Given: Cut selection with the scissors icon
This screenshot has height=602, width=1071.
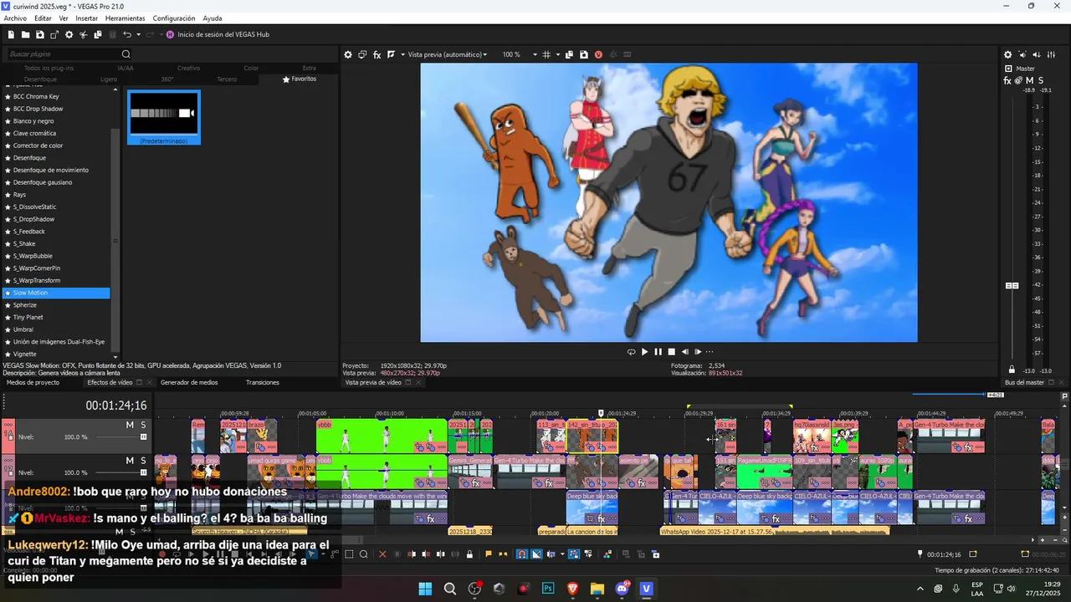Looking at the screenshot, I should (x=83, y=34).
